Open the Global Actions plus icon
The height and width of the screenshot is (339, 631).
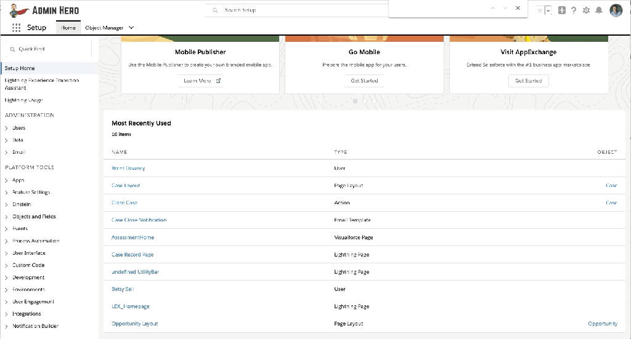pyautogui.click(x=561, y=10)
